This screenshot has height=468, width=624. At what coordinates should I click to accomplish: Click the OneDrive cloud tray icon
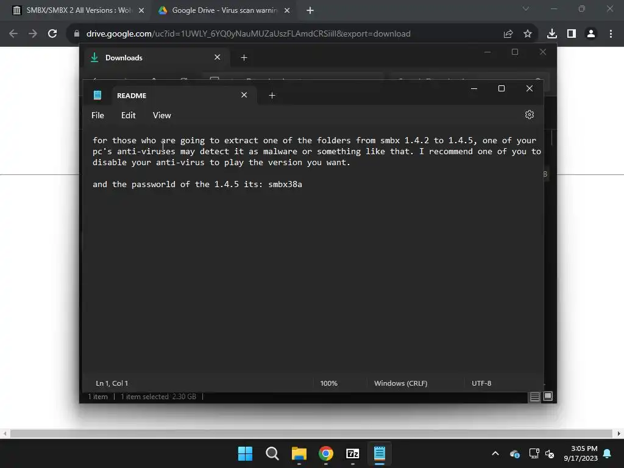click(x=514, y=453)
